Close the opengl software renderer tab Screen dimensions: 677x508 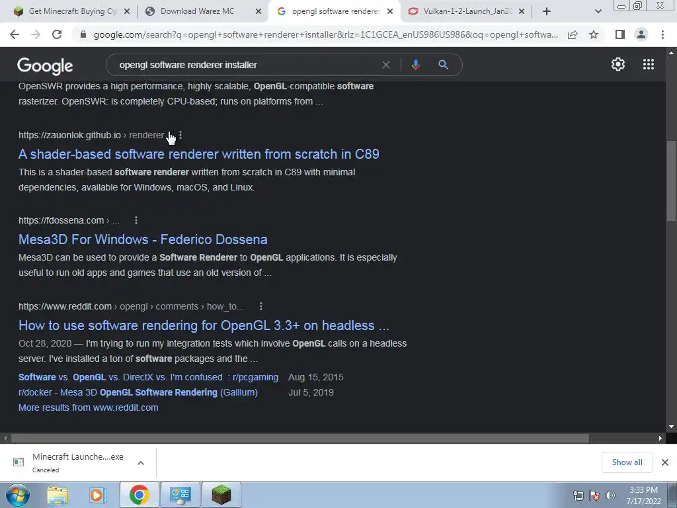click(x=390, y=12)
